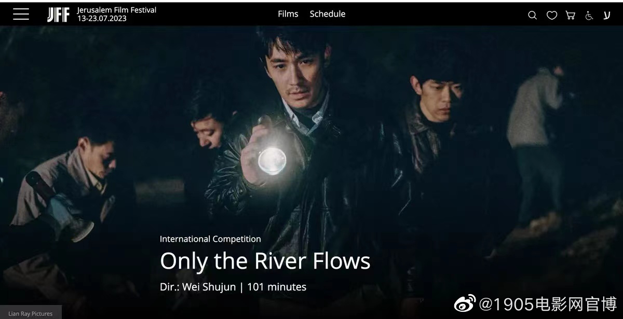This screenshot has width=623, height=319.
Task: Select the International Competition label
Action: [x=210, y=239]
